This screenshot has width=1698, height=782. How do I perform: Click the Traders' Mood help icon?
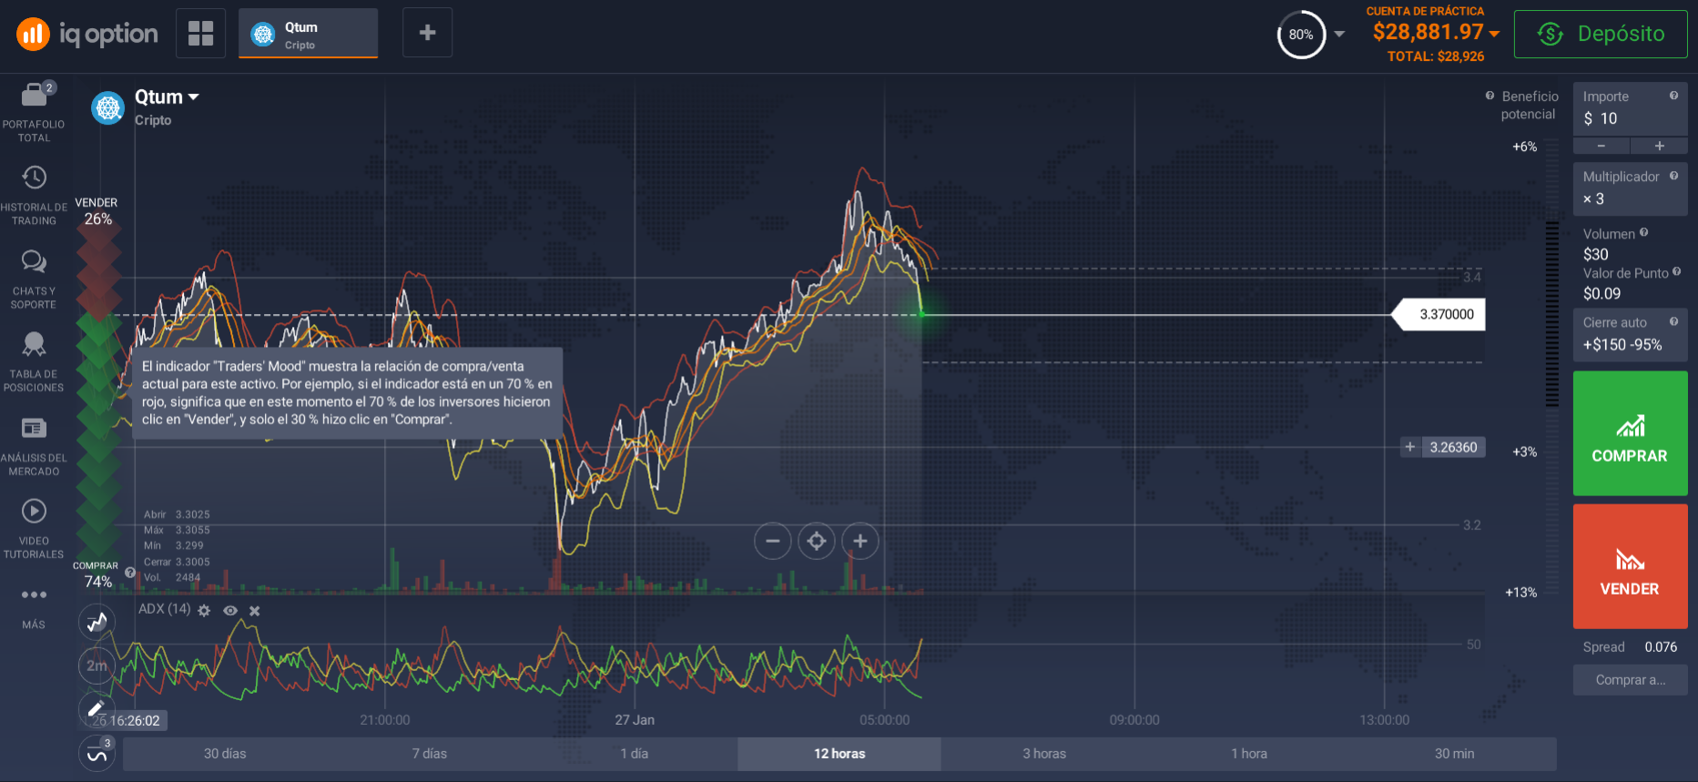(130, 573)
